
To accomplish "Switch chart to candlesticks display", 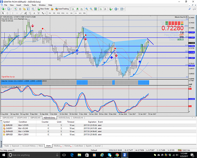I will 78,9.
